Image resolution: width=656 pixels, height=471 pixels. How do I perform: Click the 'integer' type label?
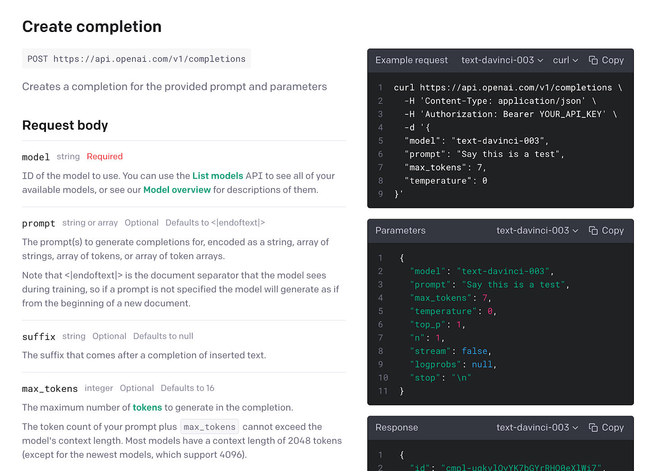99,388
